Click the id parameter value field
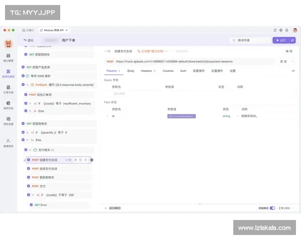 pyautogui.click(x=182, y=116)
